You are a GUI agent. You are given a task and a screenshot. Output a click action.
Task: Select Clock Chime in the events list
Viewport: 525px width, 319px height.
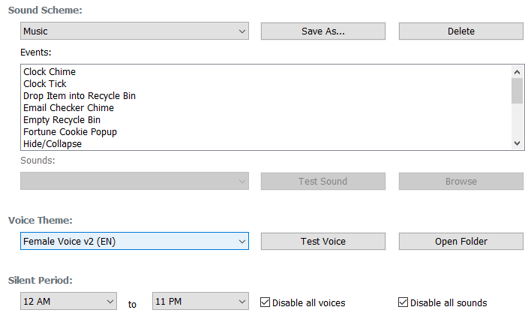pyautogui.click(x=49, y=72)
